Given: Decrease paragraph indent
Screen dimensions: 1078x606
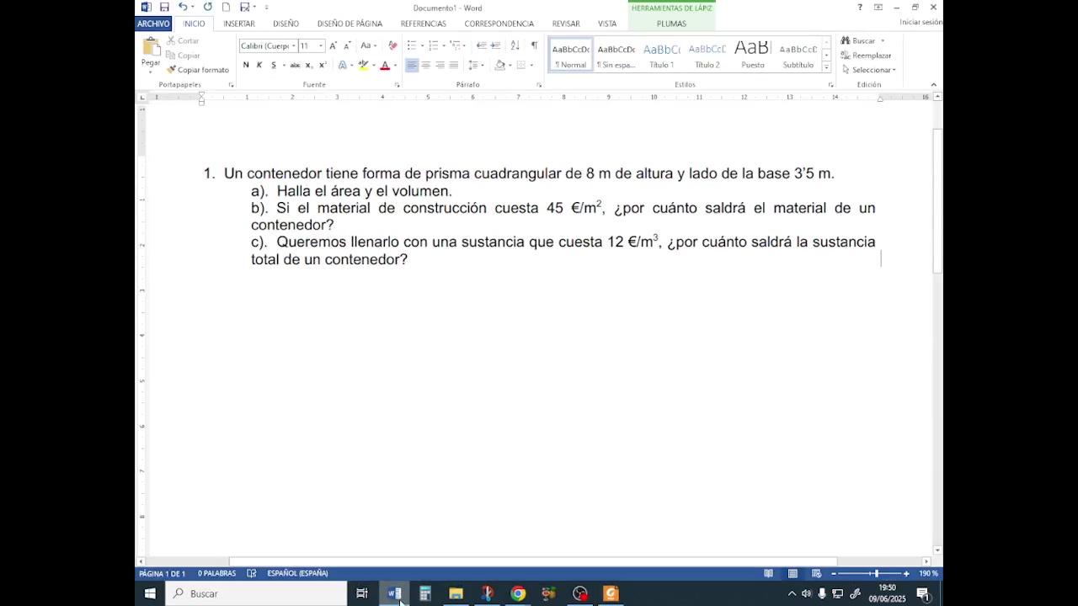Looking at the screenshot, I should (x=481, y=45).
